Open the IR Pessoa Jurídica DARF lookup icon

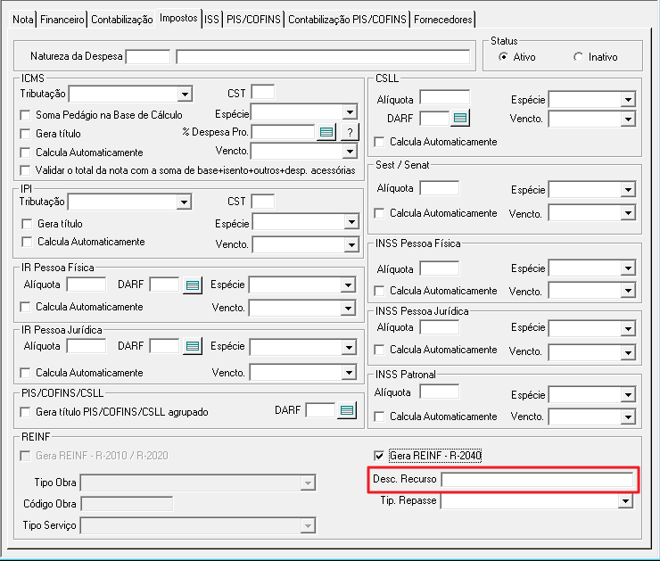pyautogui.click(x=193, y=346)
